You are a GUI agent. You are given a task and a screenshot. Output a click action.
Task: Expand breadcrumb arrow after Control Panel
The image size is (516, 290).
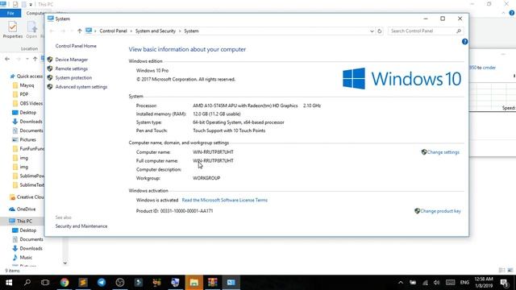pos(131,31)
